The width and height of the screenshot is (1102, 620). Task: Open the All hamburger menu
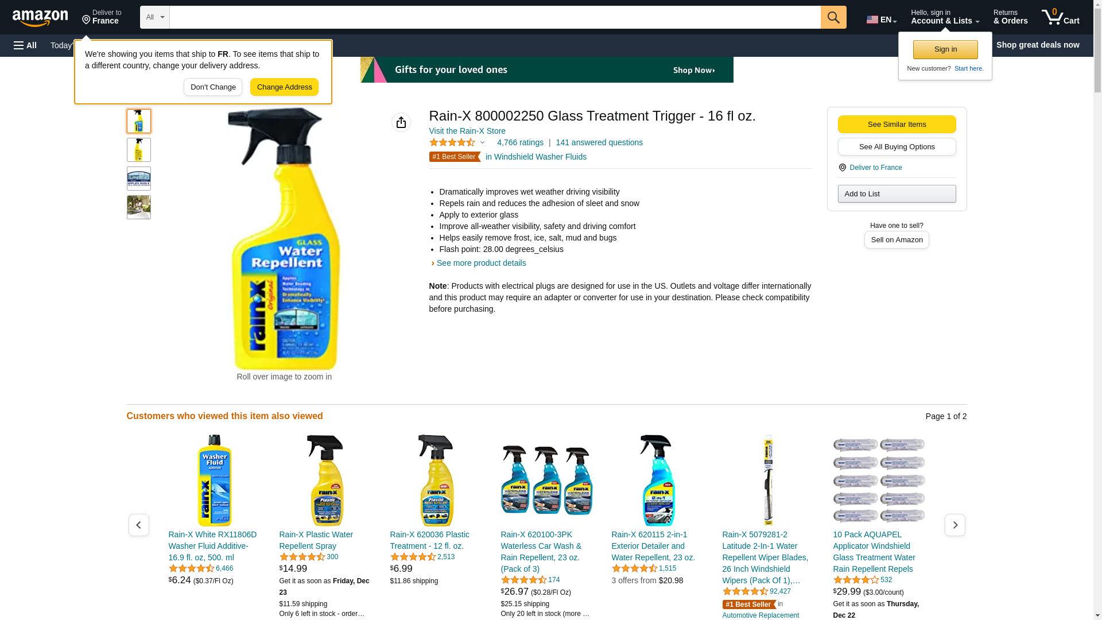pyautogui.click(x=25, y=45)
